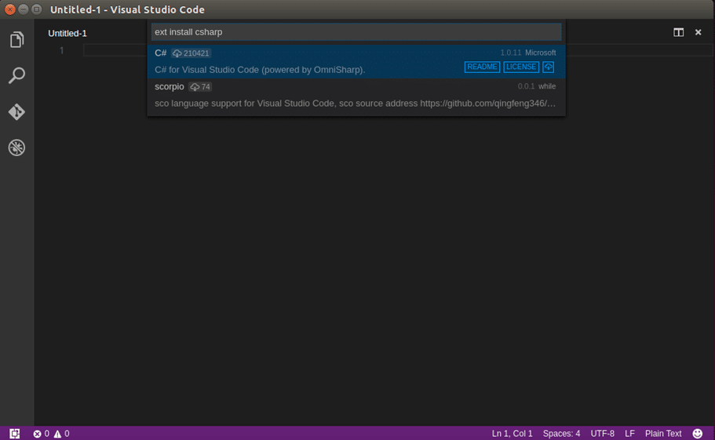This screenshot has height=440, width=715.
Task: Click the scorpio description text
Action: (356, 104)
